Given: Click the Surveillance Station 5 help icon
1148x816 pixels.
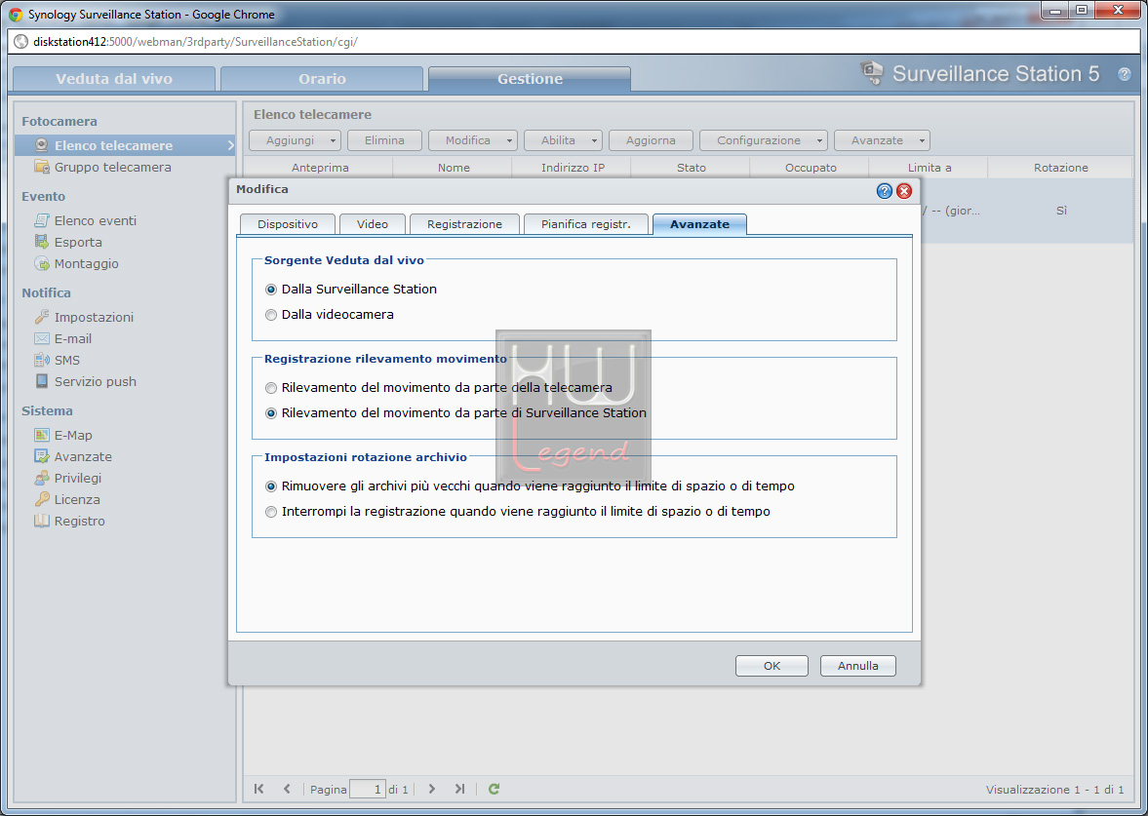Looking at the screenshot, I should pyautogui.click(x=1125, y=74).
